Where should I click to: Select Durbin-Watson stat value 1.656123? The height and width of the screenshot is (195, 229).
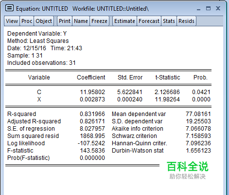(x=198, y=151)
